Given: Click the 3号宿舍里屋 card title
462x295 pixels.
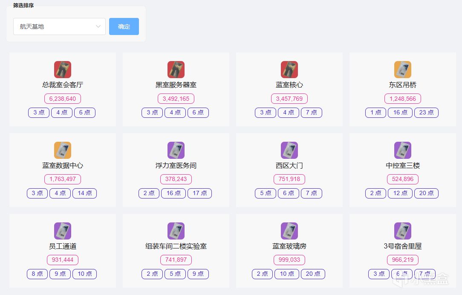Looking at the screenshot, I should pos(403,246).
